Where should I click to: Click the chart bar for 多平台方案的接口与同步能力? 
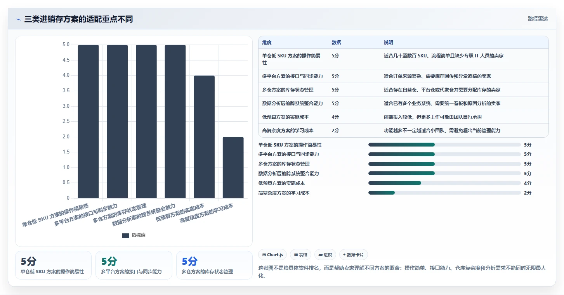click(x=117, y=121)
